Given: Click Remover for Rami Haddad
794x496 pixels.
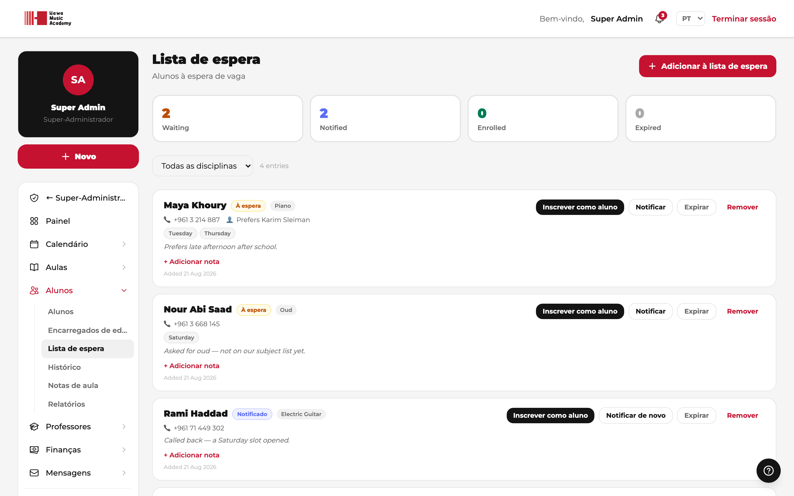Looking at the screenshot, I should 742,415.
